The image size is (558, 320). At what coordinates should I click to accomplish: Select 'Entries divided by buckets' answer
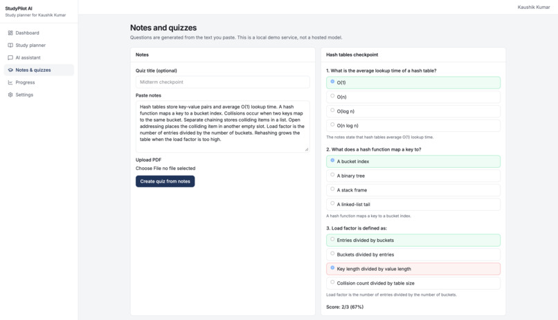(413, 240)
